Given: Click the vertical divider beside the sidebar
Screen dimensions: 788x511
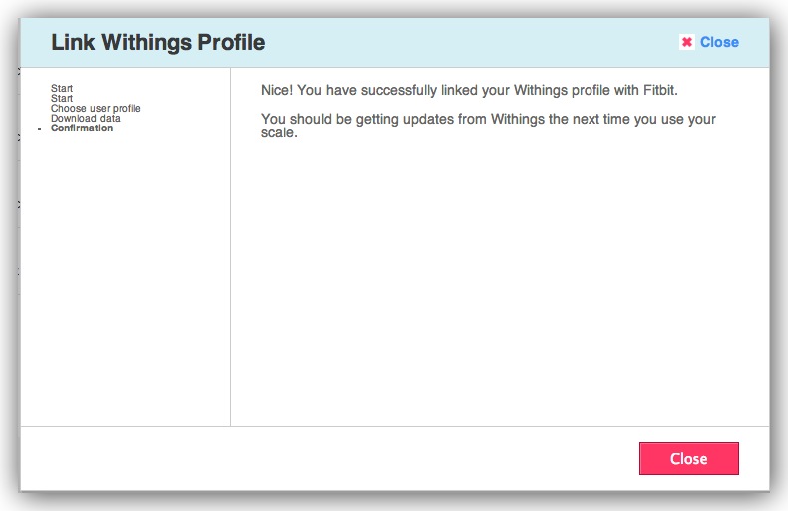Looking at the screenshot, I should [230, 249].
